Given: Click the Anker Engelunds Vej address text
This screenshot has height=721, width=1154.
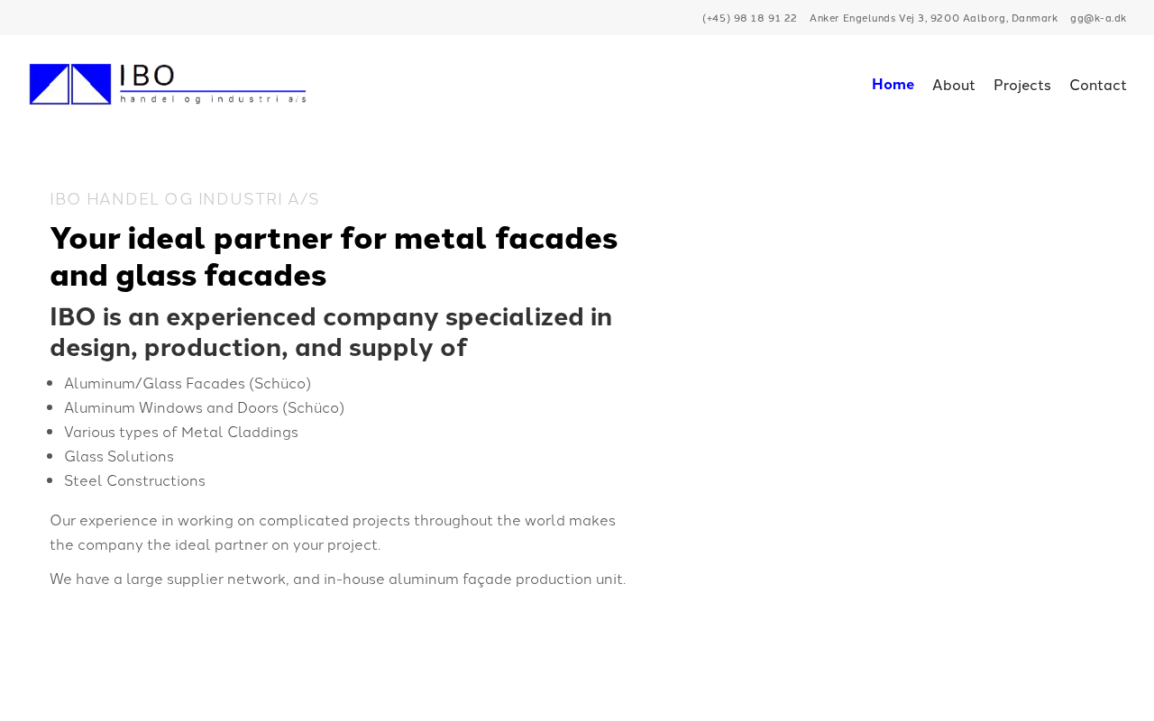Looking at the screenshot, I should [x=933, y=18].
